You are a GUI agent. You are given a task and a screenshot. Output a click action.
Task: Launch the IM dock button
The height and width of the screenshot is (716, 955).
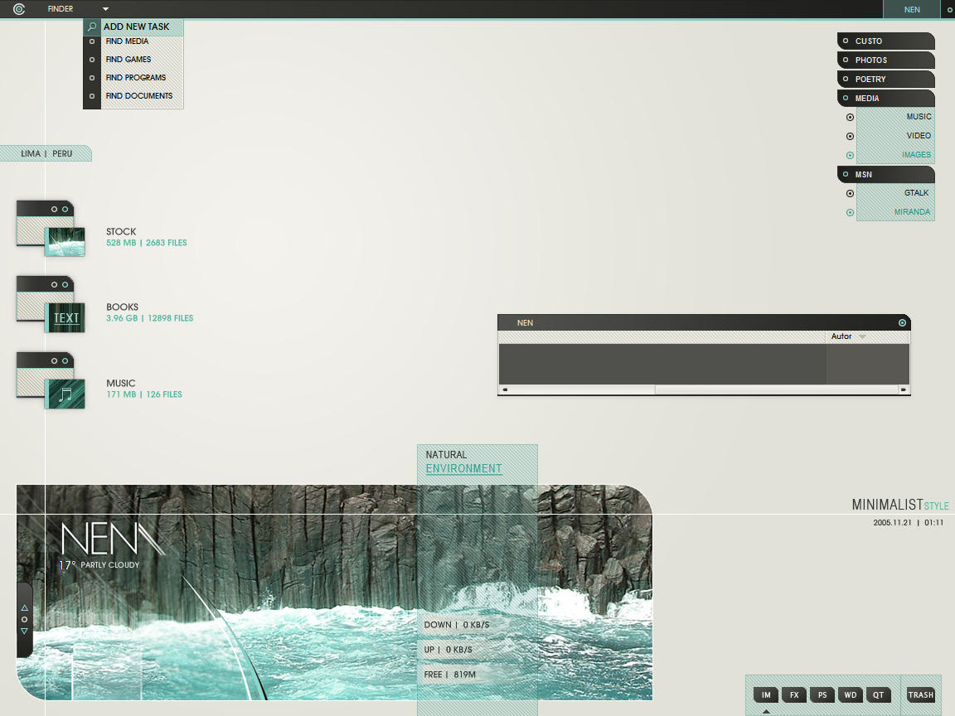click(x=766, y=694)
